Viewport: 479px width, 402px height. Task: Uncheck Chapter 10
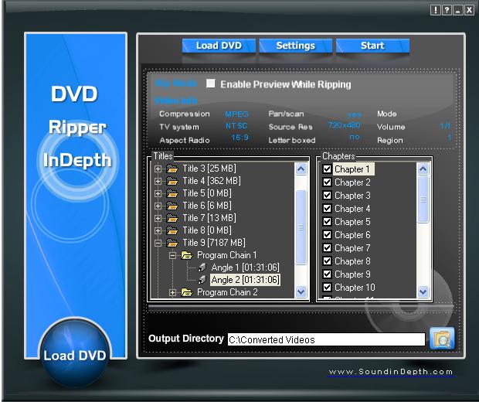327,287
